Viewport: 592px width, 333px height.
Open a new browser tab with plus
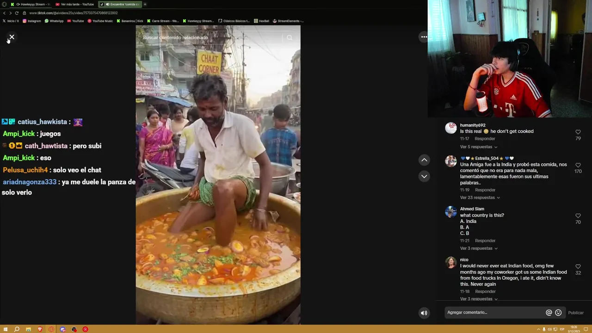(145, 4)
